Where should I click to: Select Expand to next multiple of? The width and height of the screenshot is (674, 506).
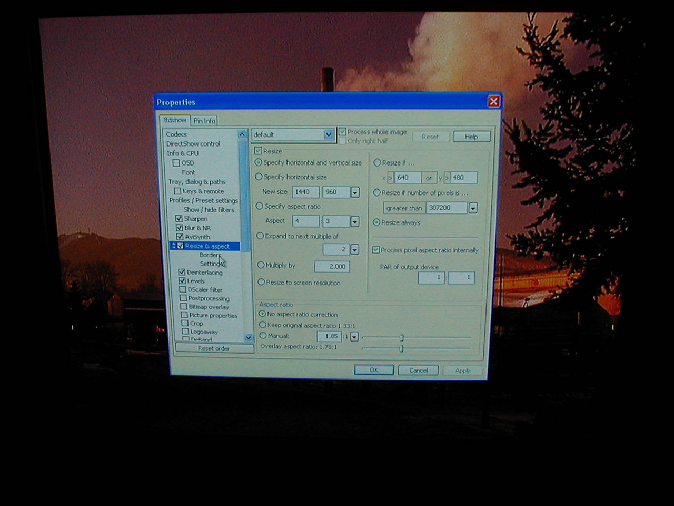[260, 236]
